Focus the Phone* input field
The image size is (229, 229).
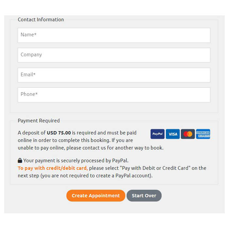click(114, 95)
